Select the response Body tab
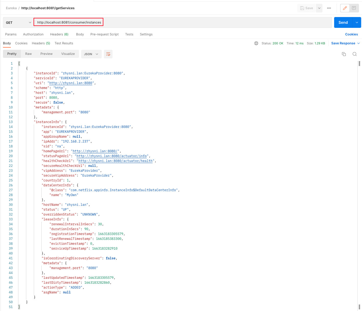This screenshot has height=311, width=362. [x=7, y=43]
